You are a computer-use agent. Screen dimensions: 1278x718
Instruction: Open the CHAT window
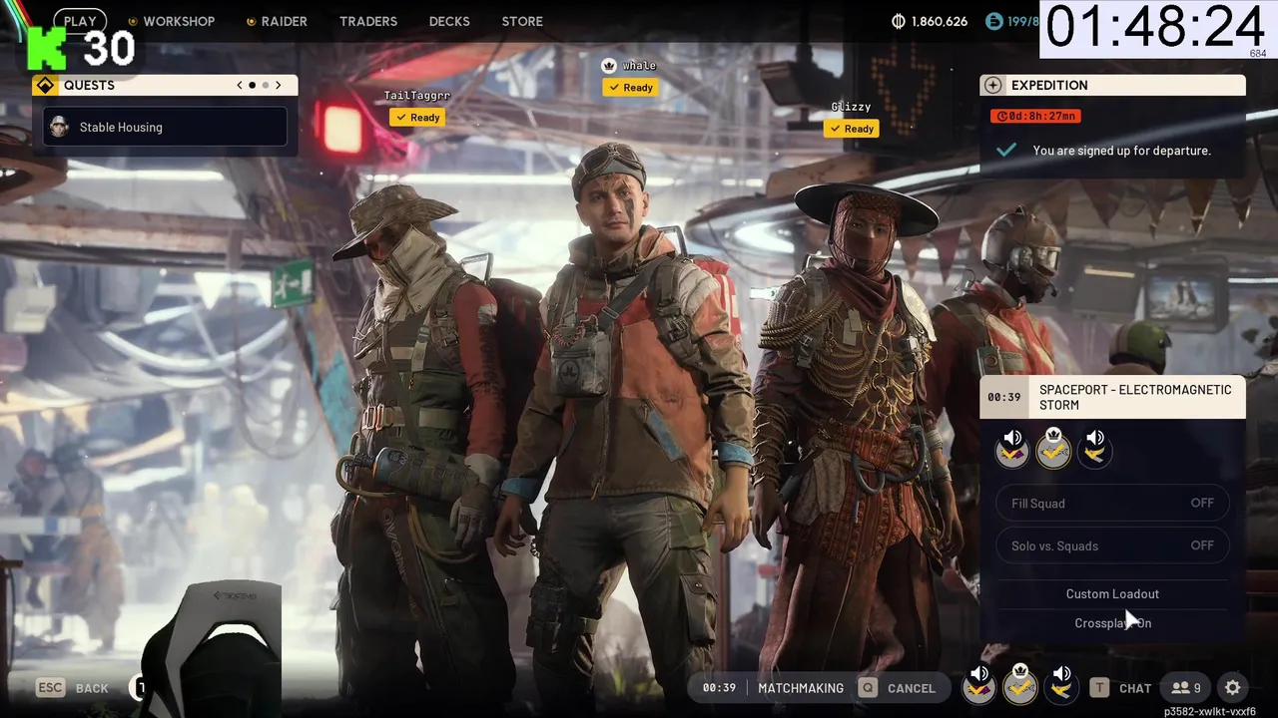tap(1135, 688)
